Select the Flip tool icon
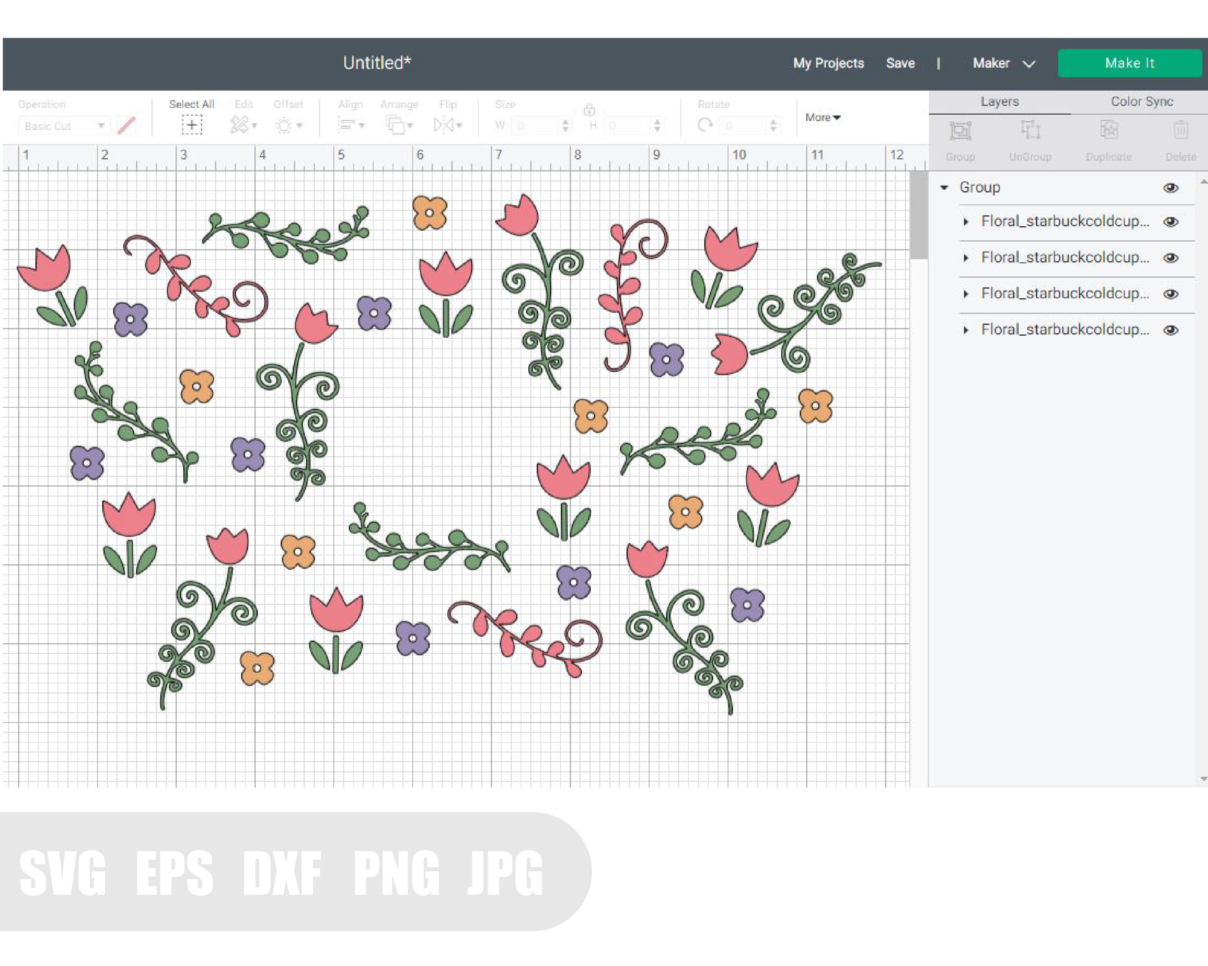 pyautogui.click(x=444, y=124)
